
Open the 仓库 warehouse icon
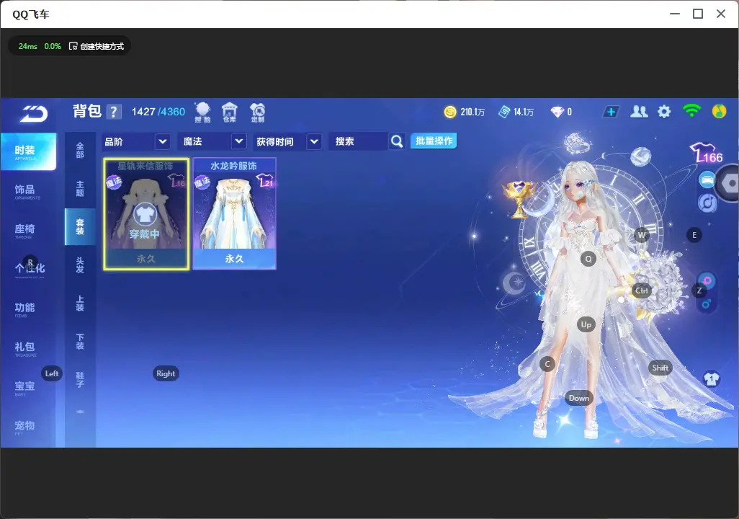tap(230, 112)
